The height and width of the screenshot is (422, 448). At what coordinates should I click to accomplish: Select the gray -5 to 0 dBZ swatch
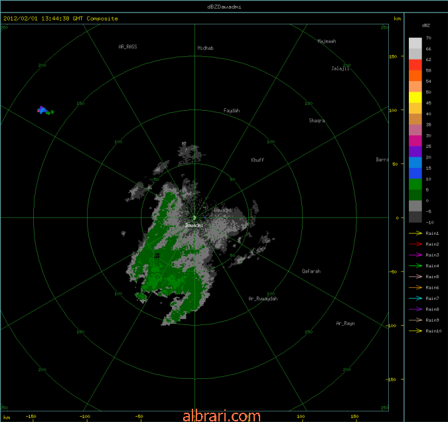(x=415, y=206)
